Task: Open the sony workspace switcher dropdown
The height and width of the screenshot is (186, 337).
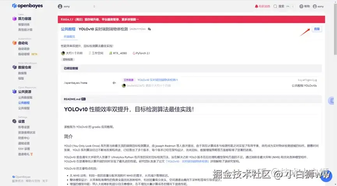Action: pyautogui.click(x=76, y=7)
